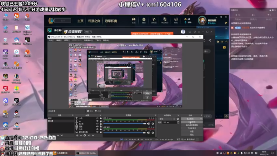277x156 pixels.
Task: Pop out the sources dock panel
Action: pyautogui.click(x=100, y=115)
